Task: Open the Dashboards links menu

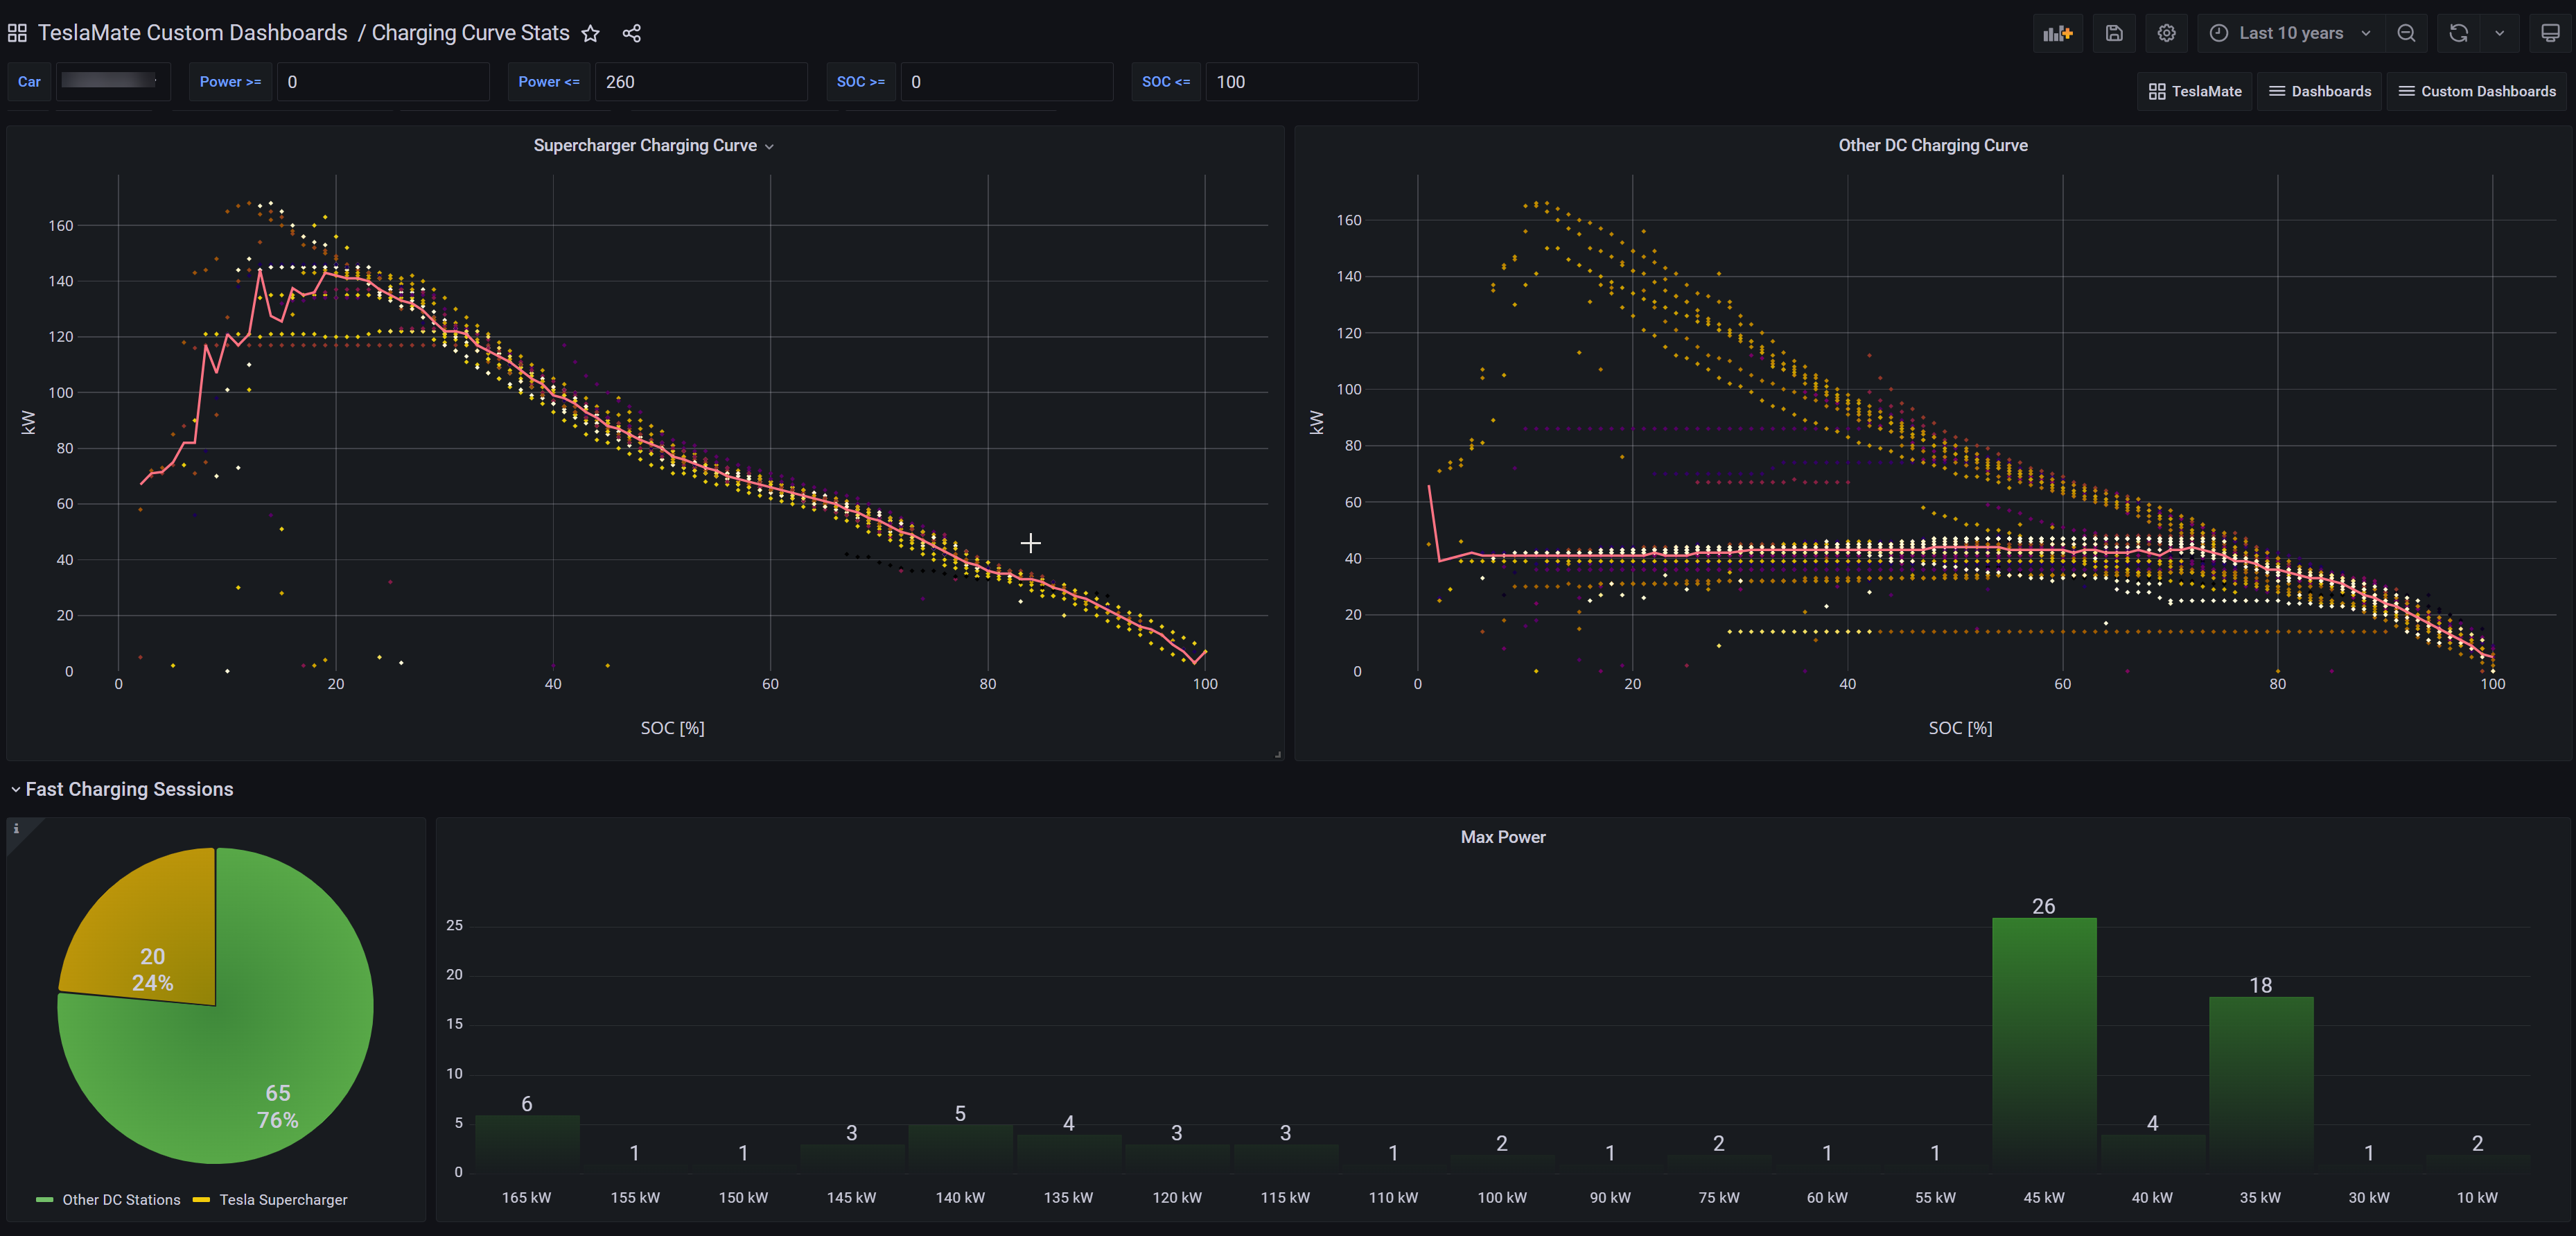Action: pyautogui.click(x=2320, y=91)
